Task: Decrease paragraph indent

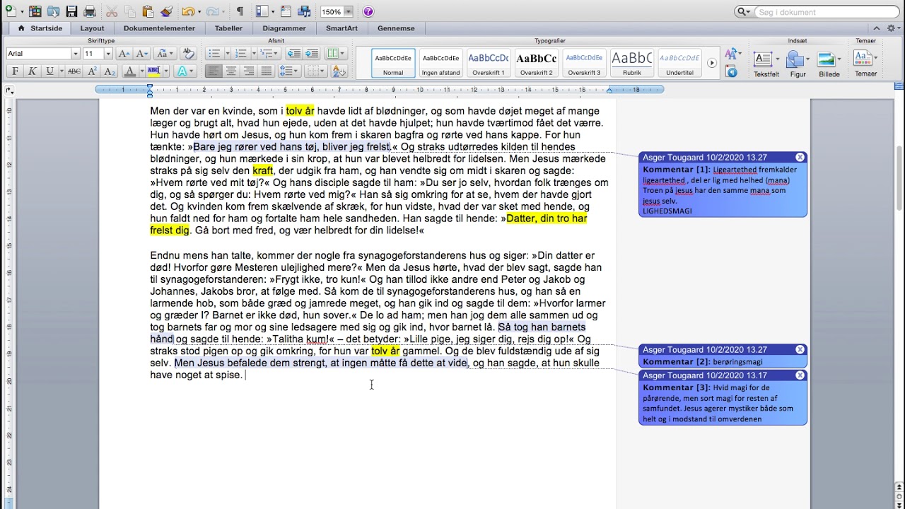Action: (x=294, y=54)
